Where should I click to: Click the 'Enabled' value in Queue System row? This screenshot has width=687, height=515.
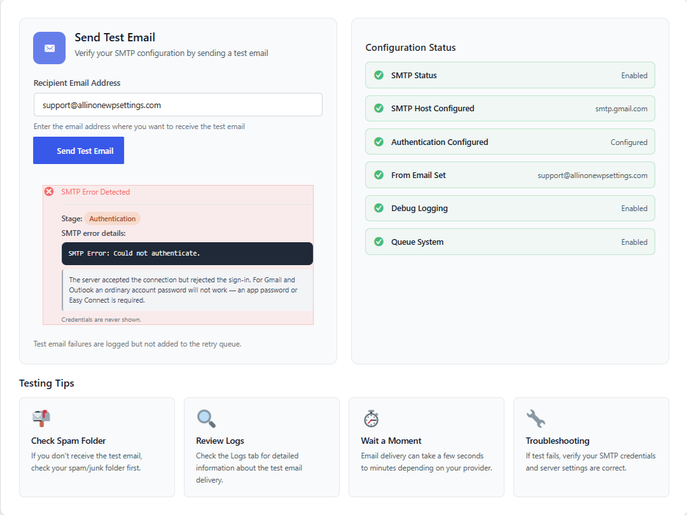[x=634, y=242]
